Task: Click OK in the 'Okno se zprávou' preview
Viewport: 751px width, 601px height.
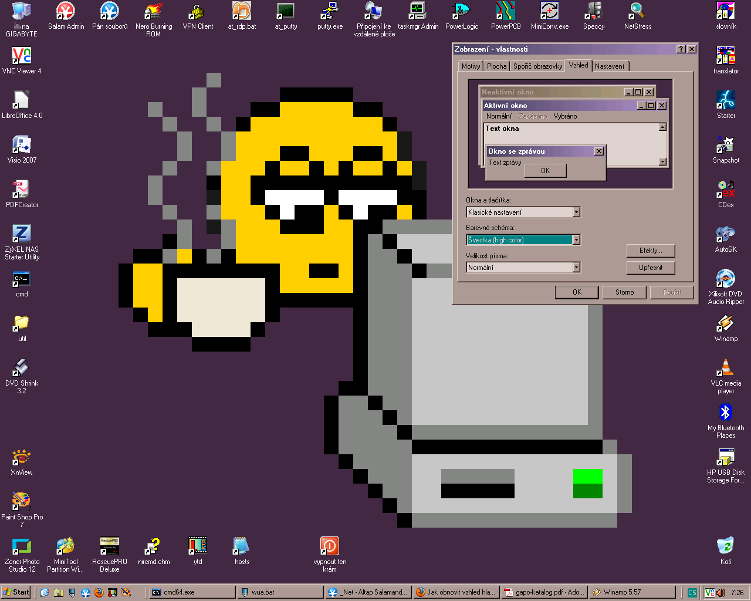Action: tap(545, 171)
